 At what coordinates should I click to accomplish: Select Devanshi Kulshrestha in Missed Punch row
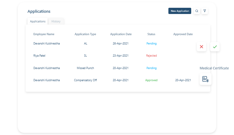pyautogui.click(x=47, y=68)
